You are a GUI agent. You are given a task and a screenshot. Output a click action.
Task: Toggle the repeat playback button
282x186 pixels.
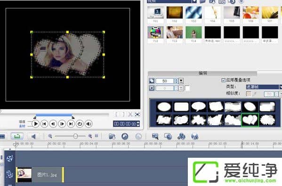click(x=80, y=124)
